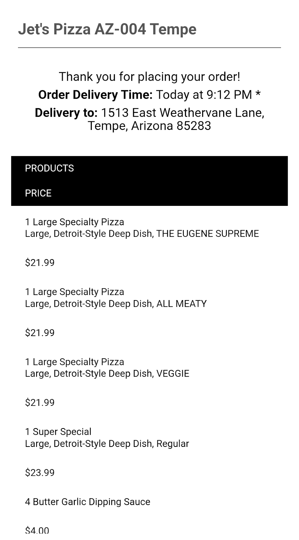Click the thank you for ordering message

(x=149, y=77)
